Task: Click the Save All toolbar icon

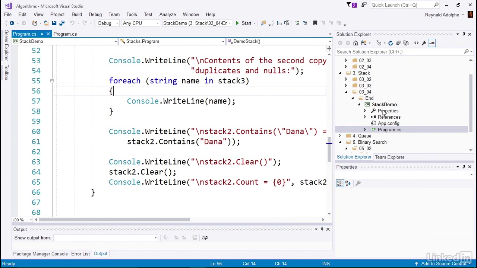Action: [62, 23]
